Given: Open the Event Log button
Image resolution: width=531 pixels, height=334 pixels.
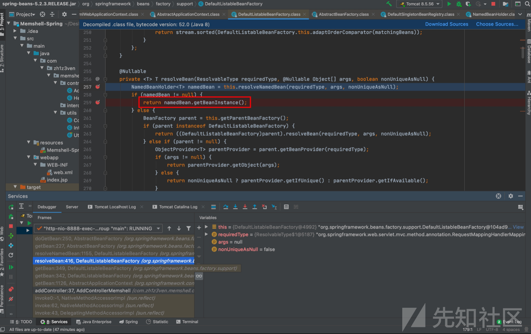Looking at the screenshot, I should (x=509, y=322).
